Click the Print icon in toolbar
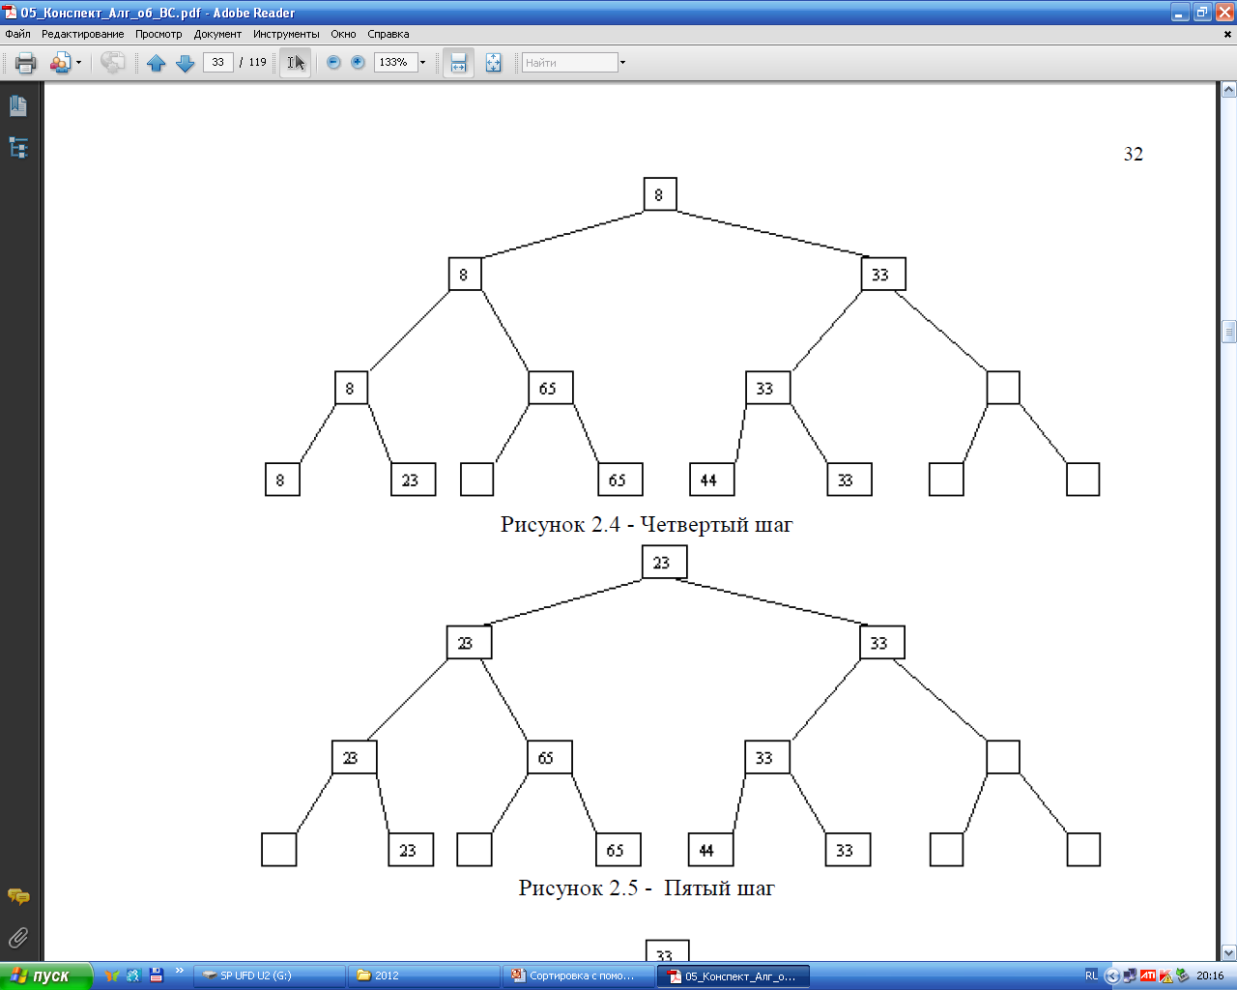Screen dimensions: 1237x990 (26, 63)
